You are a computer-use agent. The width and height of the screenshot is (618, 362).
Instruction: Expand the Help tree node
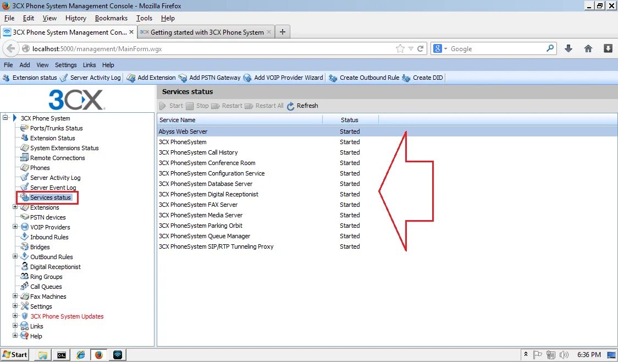[15, 335]
